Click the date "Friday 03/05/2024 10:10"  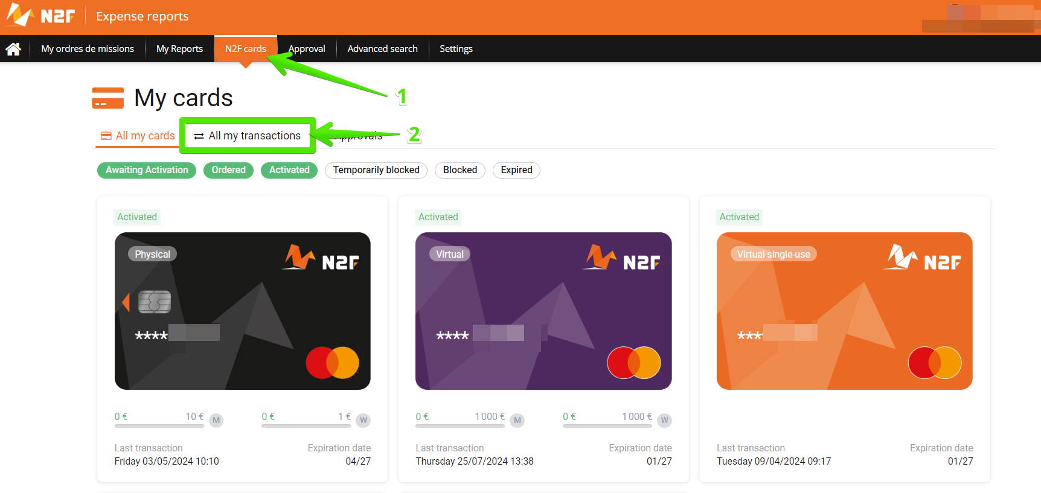[x=167, y=461]
